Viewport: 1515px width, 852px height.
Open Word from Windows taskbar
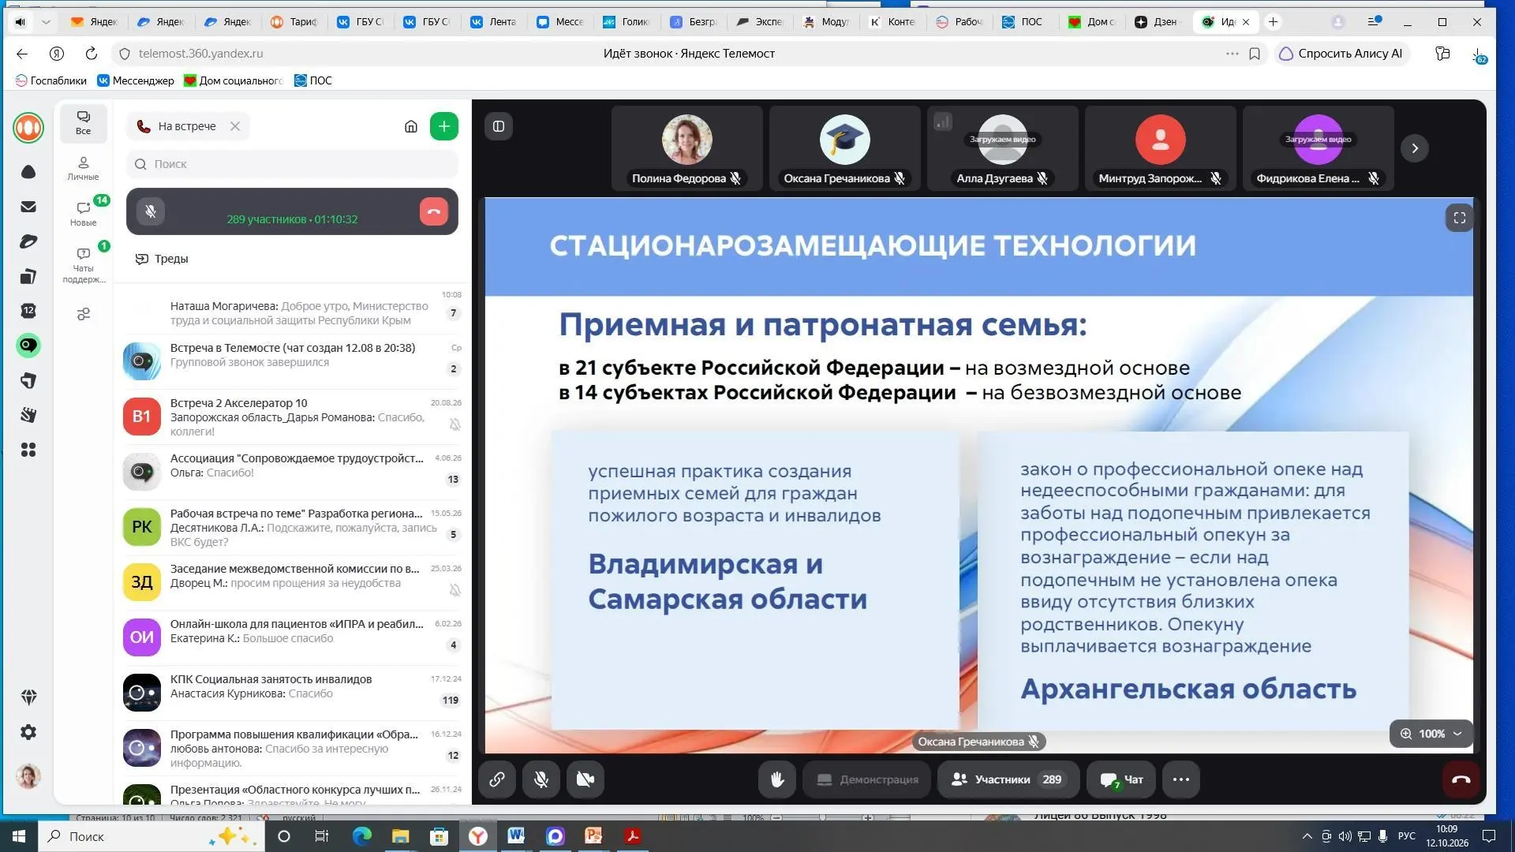516,836
